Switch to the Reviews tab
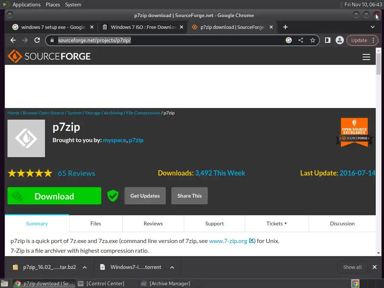 [x=153, y=223]
